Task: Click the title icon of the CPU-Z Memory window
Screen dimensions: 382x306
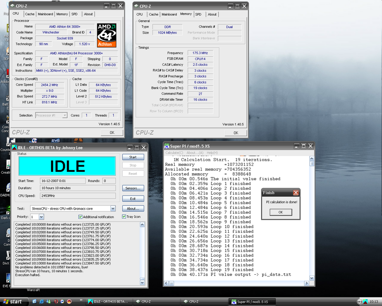Action: coord(137,6)
